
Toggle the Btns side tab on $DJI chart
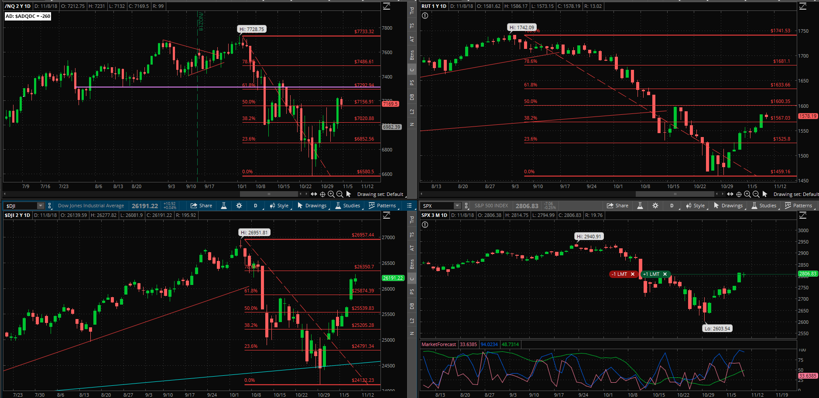(412, 264)
